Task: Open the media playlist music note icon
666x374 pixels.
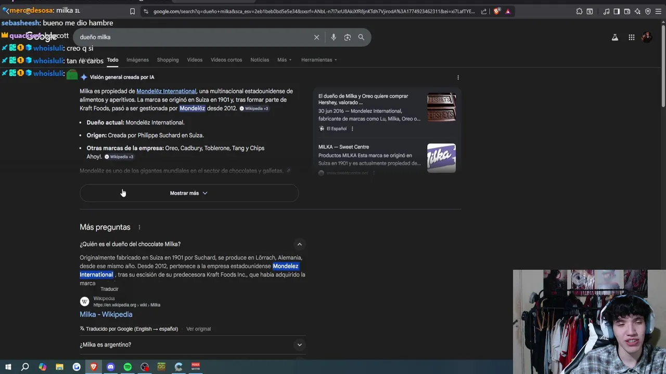Action: [607, 11]
